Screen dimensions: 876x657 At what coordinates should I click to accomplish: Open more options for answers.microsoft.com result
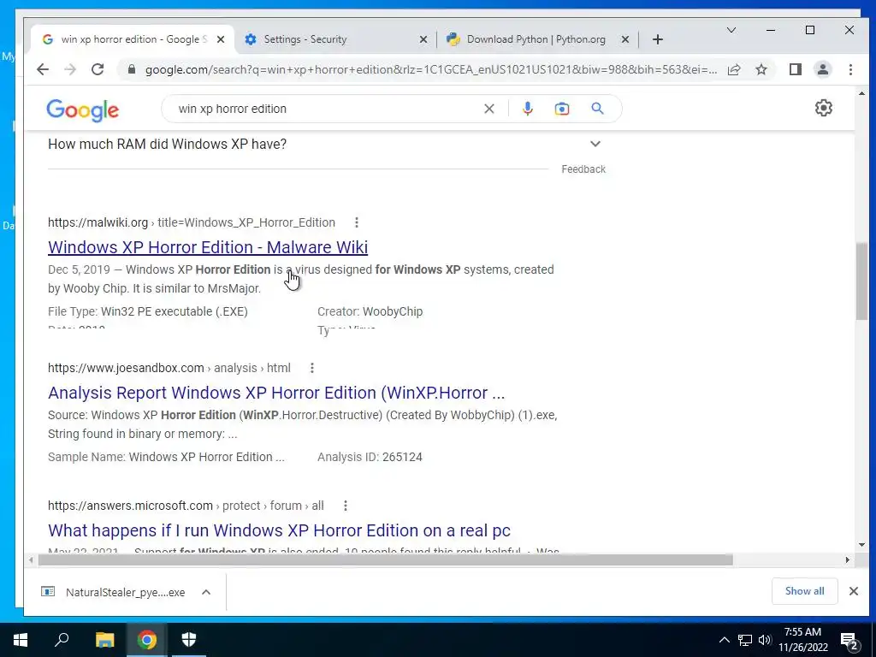(x=346, y=506)
